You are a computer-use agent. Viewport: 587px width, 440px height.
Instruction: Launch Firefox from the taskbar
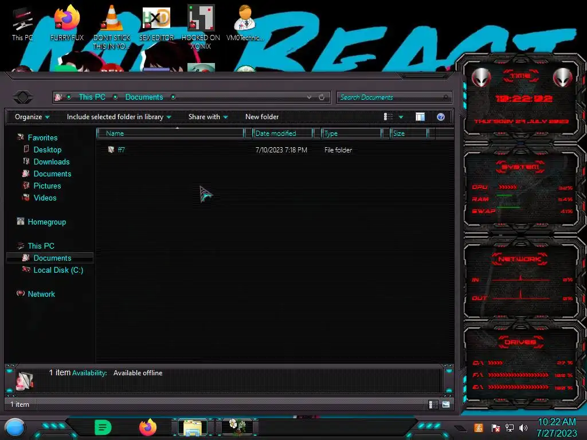tap(148, 427)
